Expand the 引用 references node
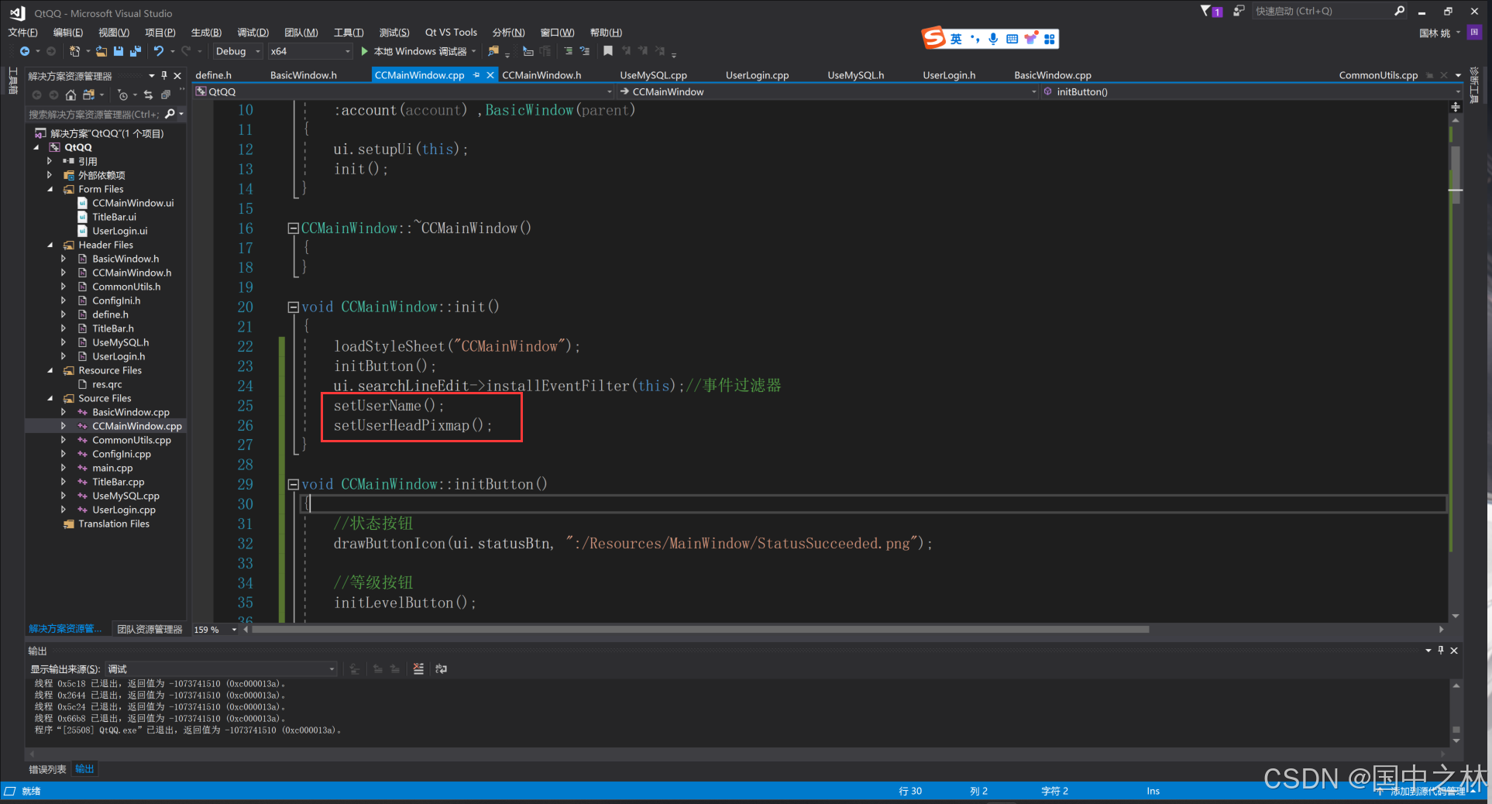The image size is (1492, 804). click(x=50, y=161)
